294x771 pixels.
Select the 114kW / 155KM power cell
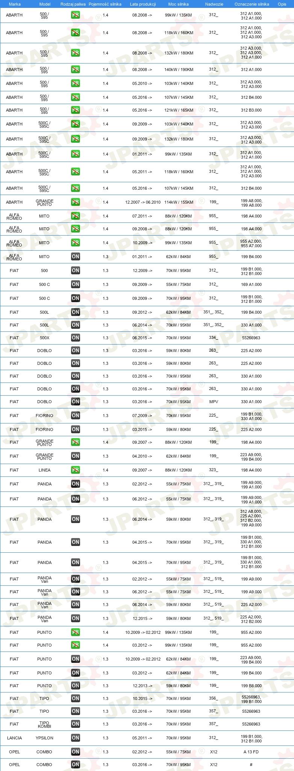coord(179,202)
